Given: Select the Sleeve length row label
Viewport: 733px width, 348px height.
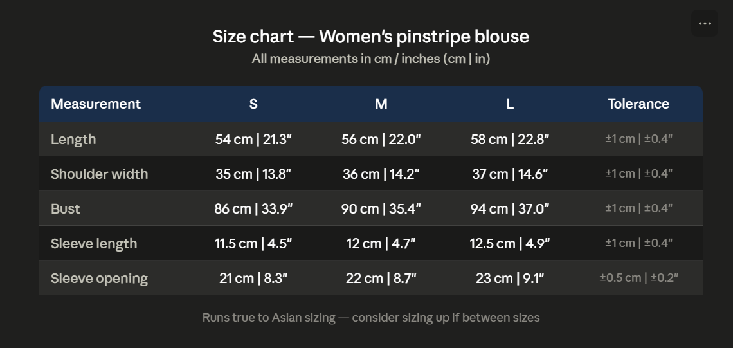Looking at the screenshot, I should point(94,243).
